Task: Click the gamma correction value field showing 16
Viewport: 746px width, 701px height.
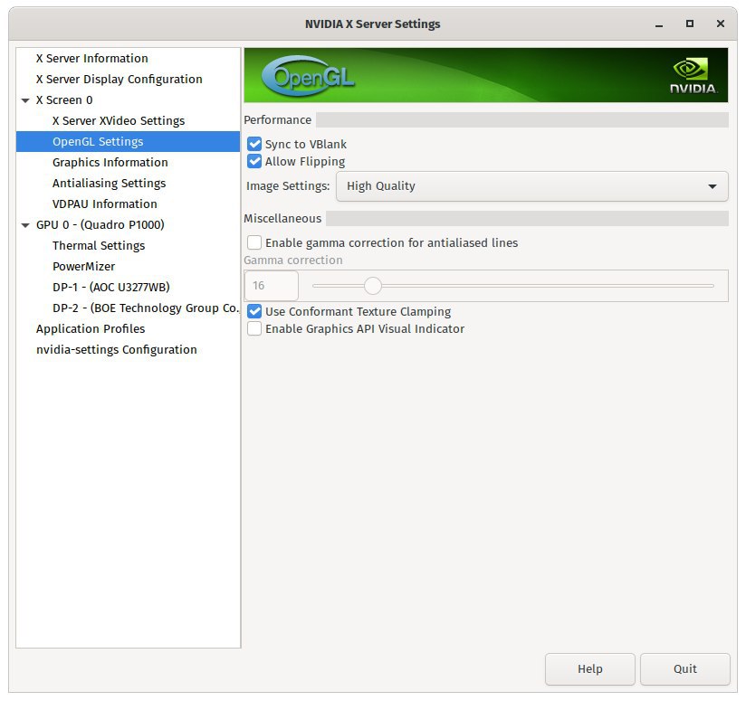Action: pos(272,286)
